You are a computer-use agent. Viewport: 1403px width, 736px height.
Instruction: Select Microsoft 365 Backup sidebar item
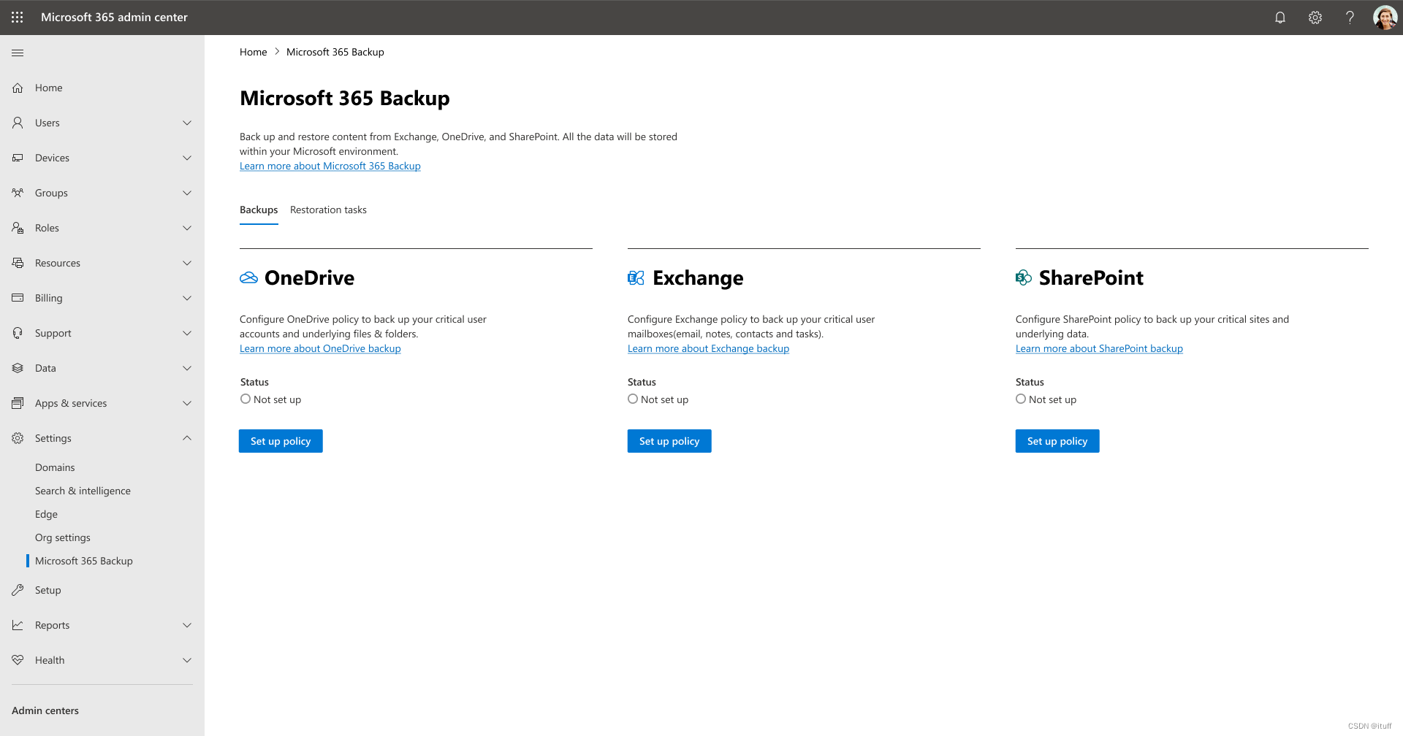point(84,561)
